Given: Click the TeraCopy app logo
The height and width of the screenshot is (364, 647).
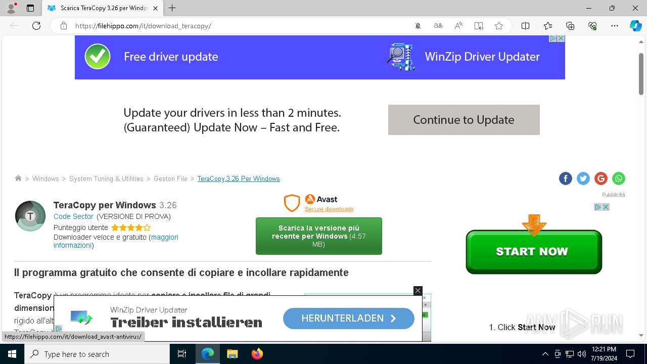Looking at the screenshot, I should coord(30,216).
